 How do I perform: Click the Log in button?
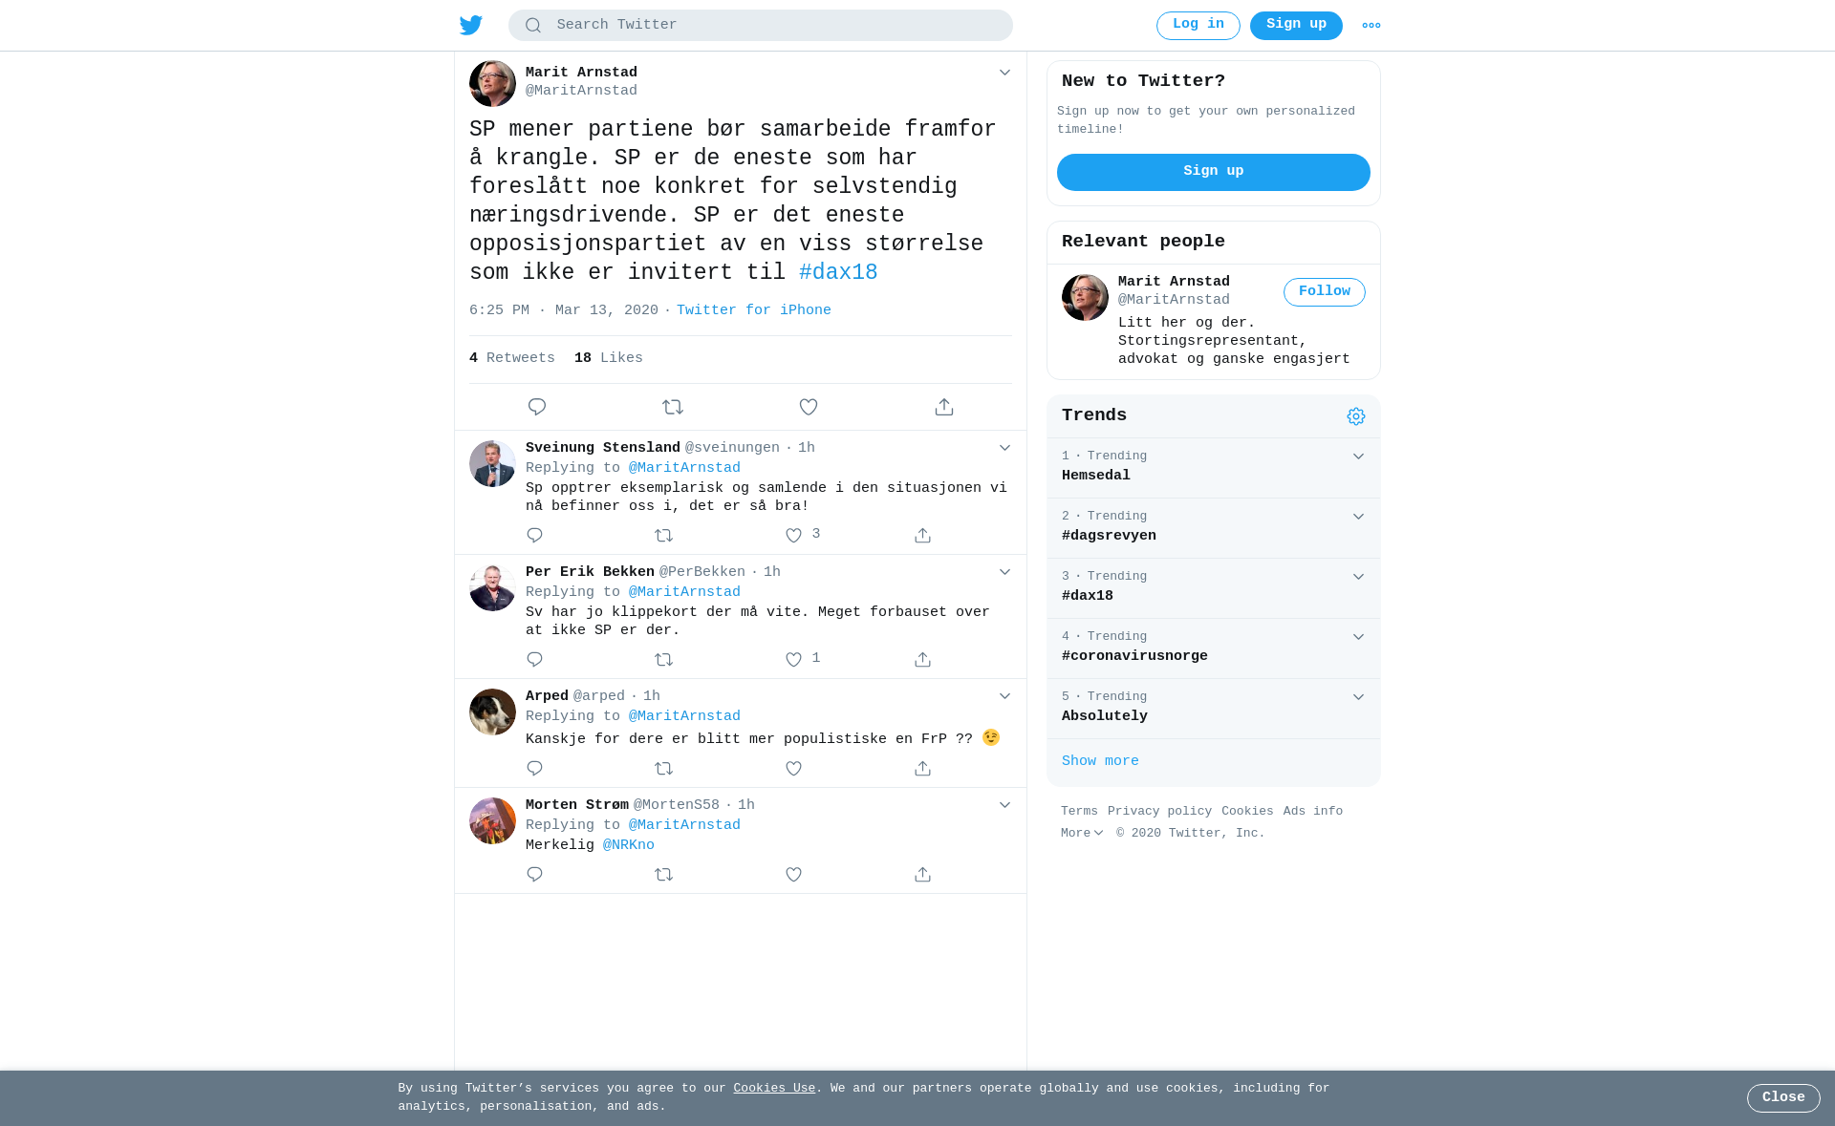[1198, 26]
